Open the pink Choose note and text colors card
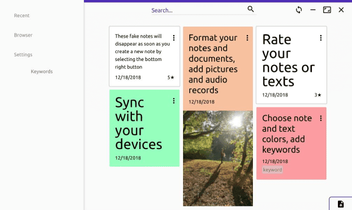This screenshot has width=352, height=210. click(x=292, y=143)
